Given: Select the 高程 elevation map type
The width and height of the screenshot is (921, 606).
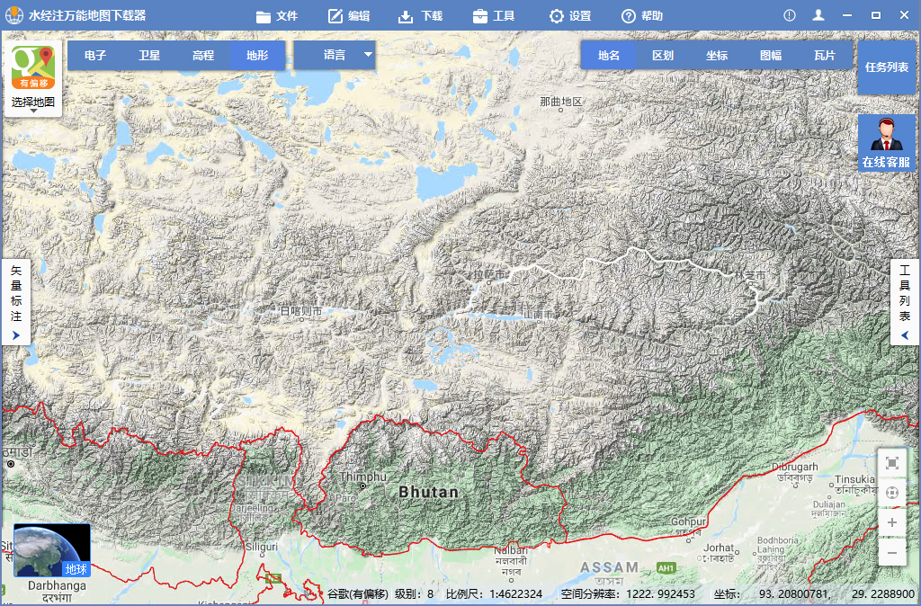Looking at the screenshot, I should click(x=203, y=55).
